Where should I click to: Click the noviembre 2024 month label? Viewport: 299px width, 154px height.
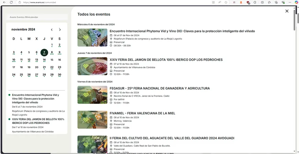coord(23,30)
